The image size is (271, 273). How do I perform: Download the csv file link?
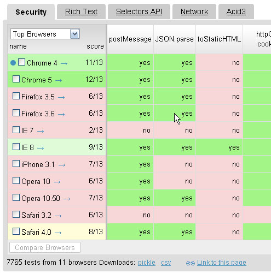[x=166, y=263]
